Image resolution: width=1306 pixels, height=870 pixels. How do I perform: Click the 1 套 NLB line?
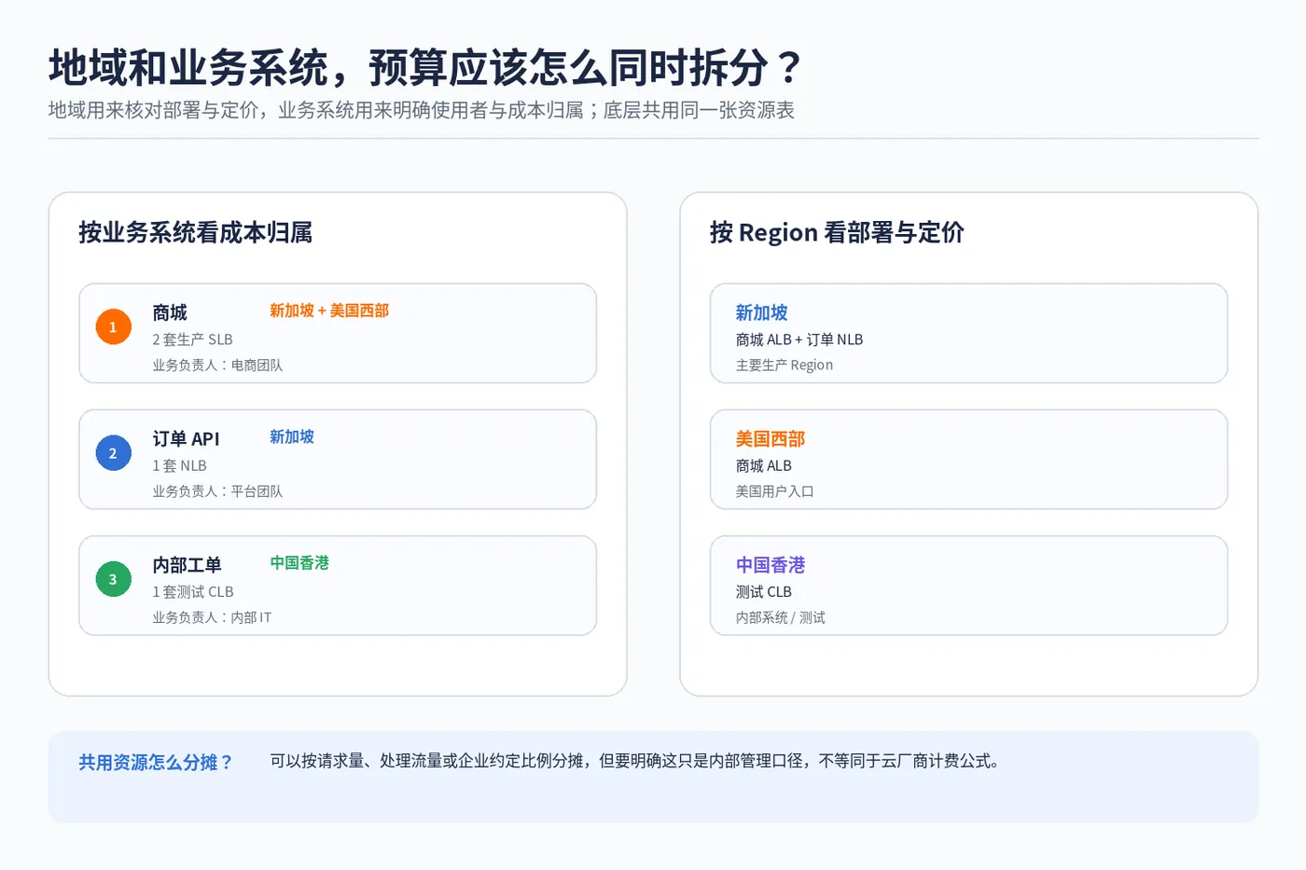tap(179, 465)
